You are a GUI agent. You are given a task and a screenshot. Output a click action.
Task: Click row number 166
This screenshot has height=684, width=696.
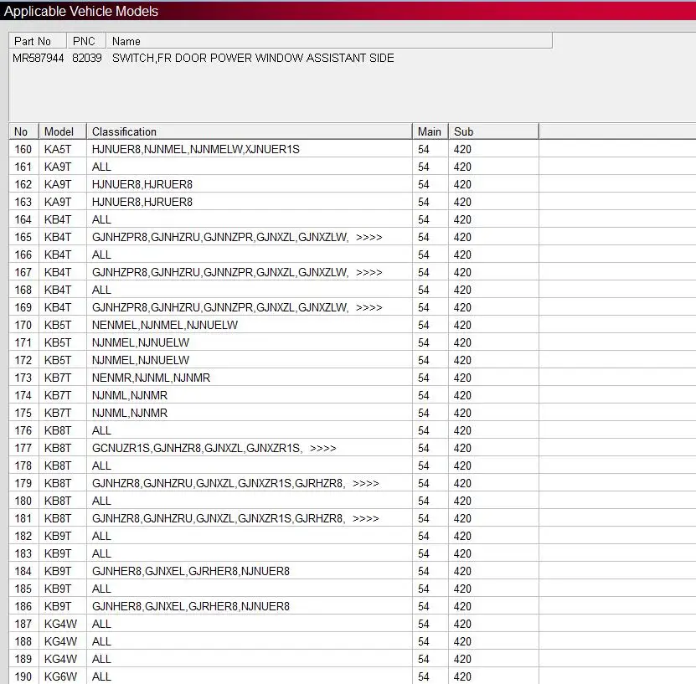[23, 255]
